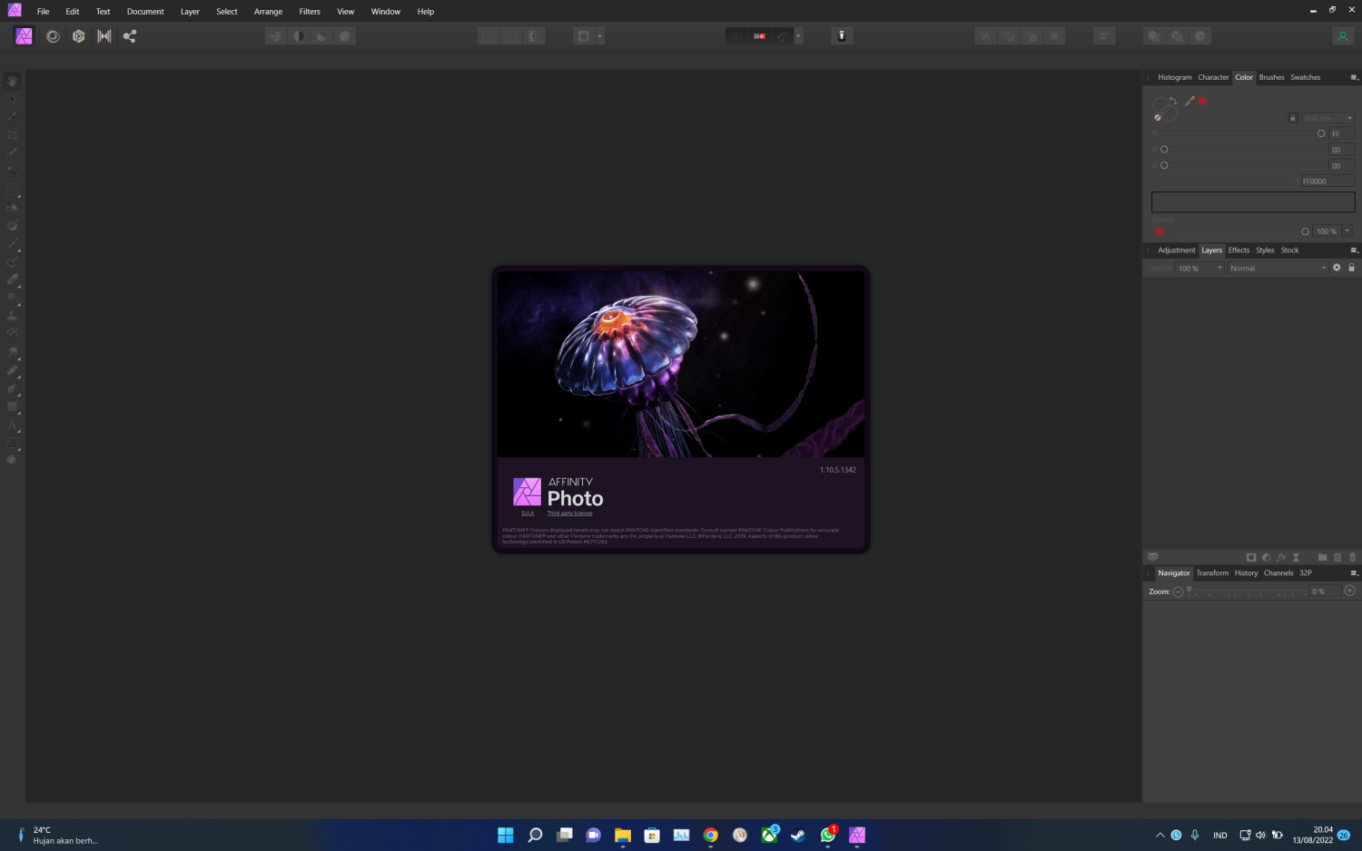
Task: Toggle the color model lock icon
Action: coord(1293,118)
